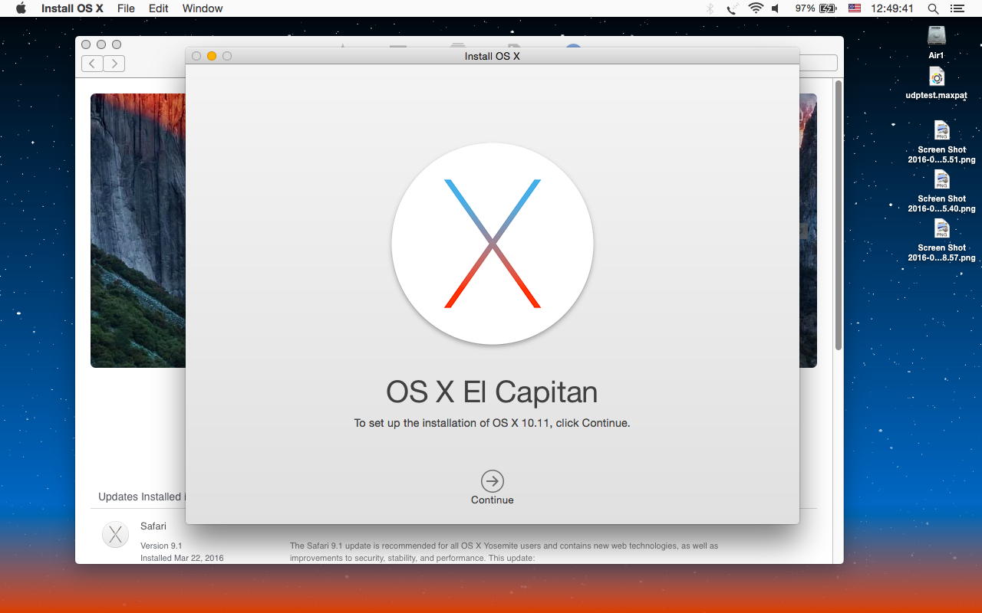982x613 pixels.
Task: Open the Apple menu
Action: pyautogui.click(x=21, y=8)
